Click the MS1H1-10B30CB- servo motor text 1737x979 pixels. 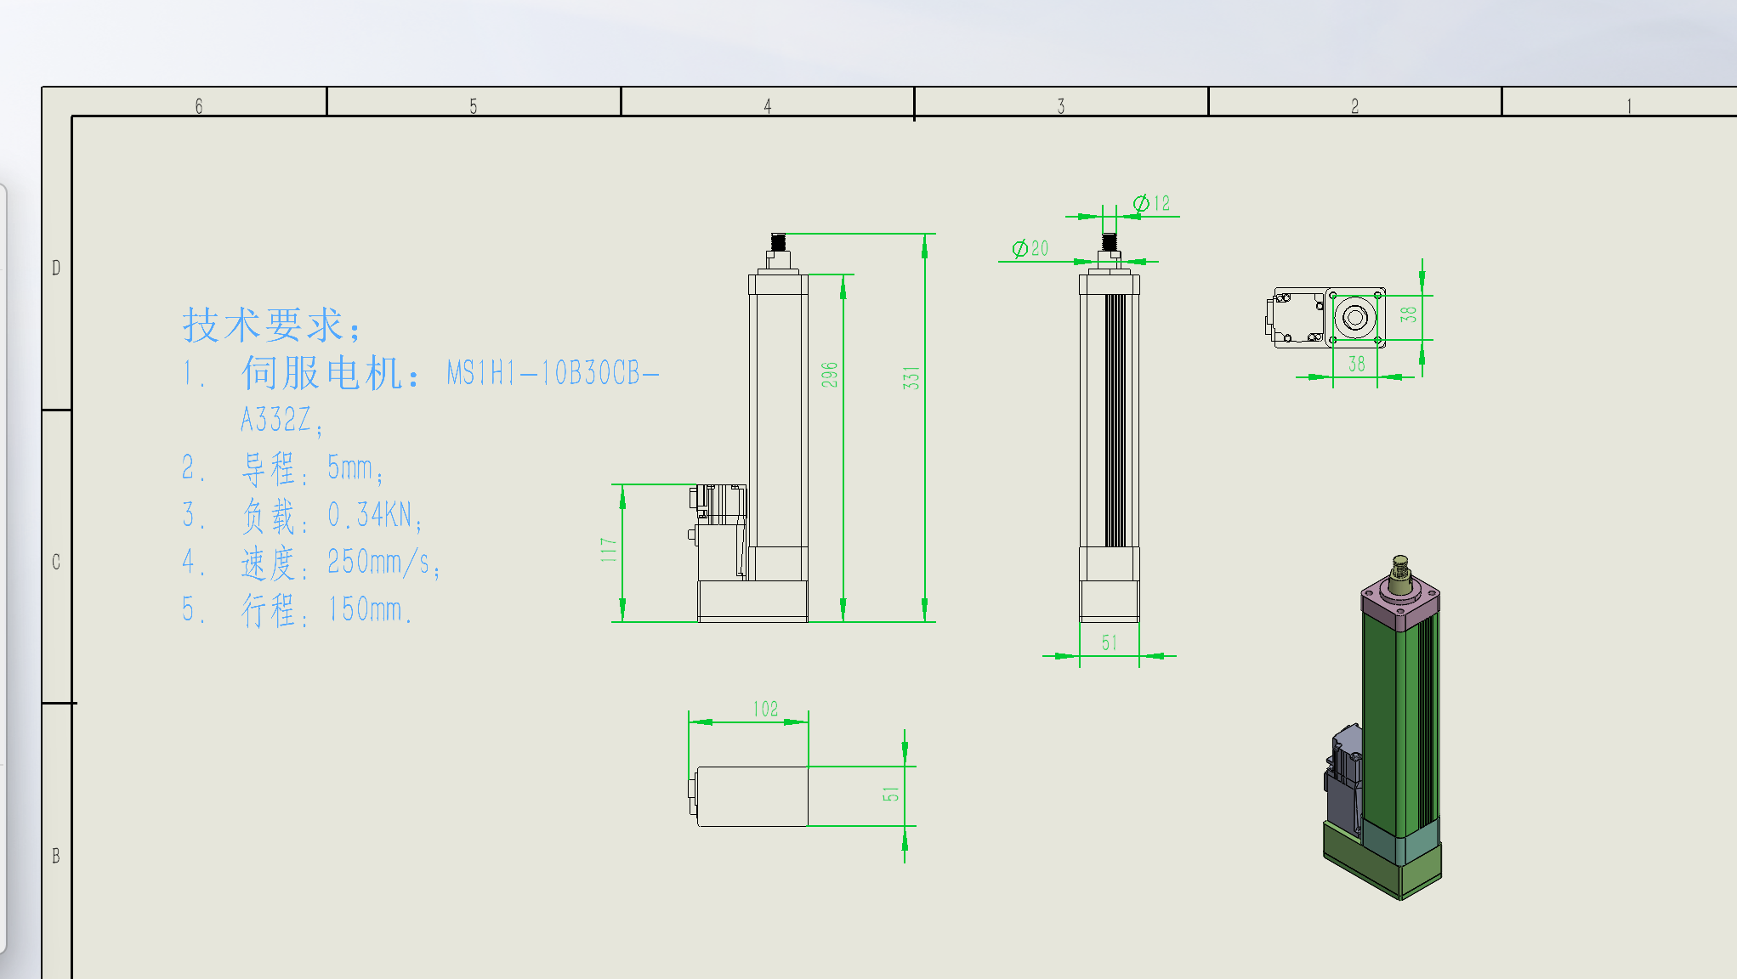[x=553, y=373]
